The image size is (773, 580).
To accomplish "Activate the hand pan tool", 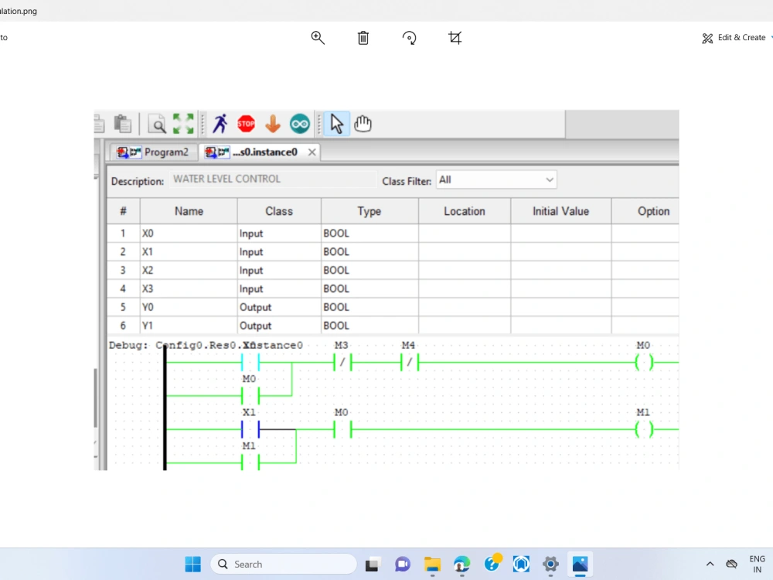I will coord(363,123).
